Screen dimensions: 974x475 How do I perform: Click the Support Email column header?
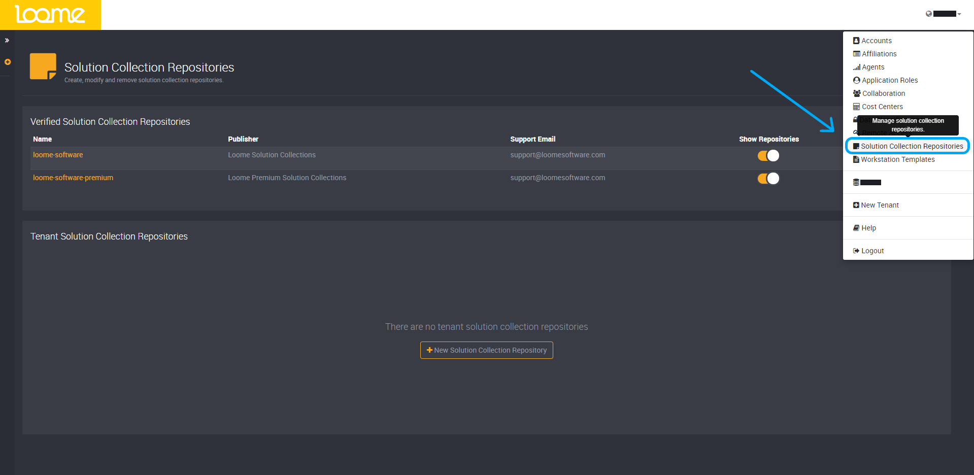[x=532, y=139]
